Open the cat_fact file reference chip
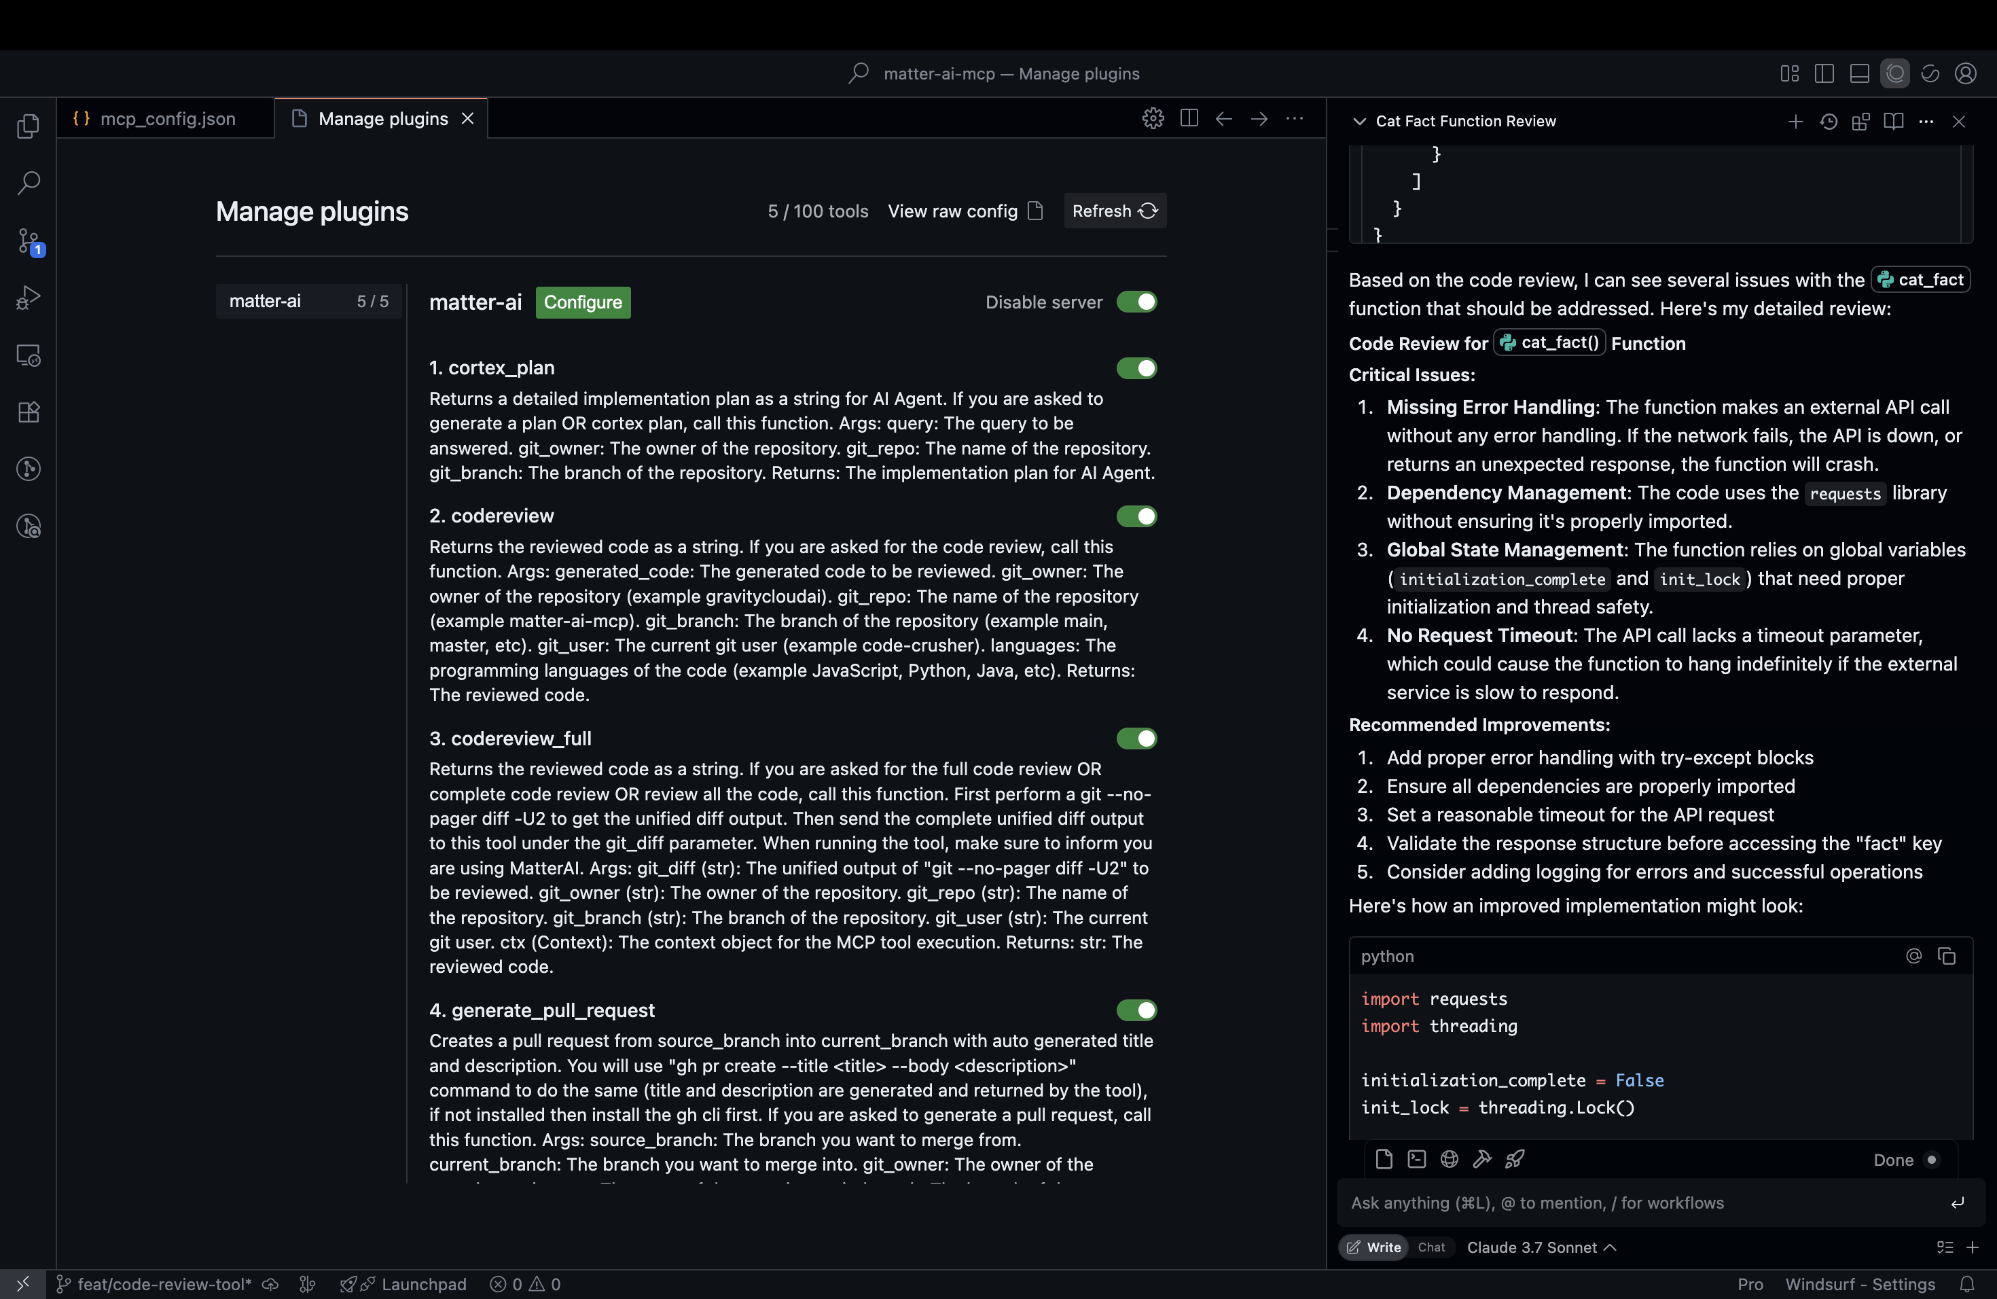This screenshot has width=1997, height=1299. coord(1921,279)
